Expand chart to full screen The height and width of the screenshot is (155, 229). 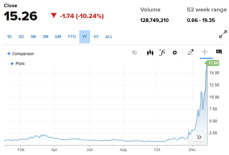(223, 34)
